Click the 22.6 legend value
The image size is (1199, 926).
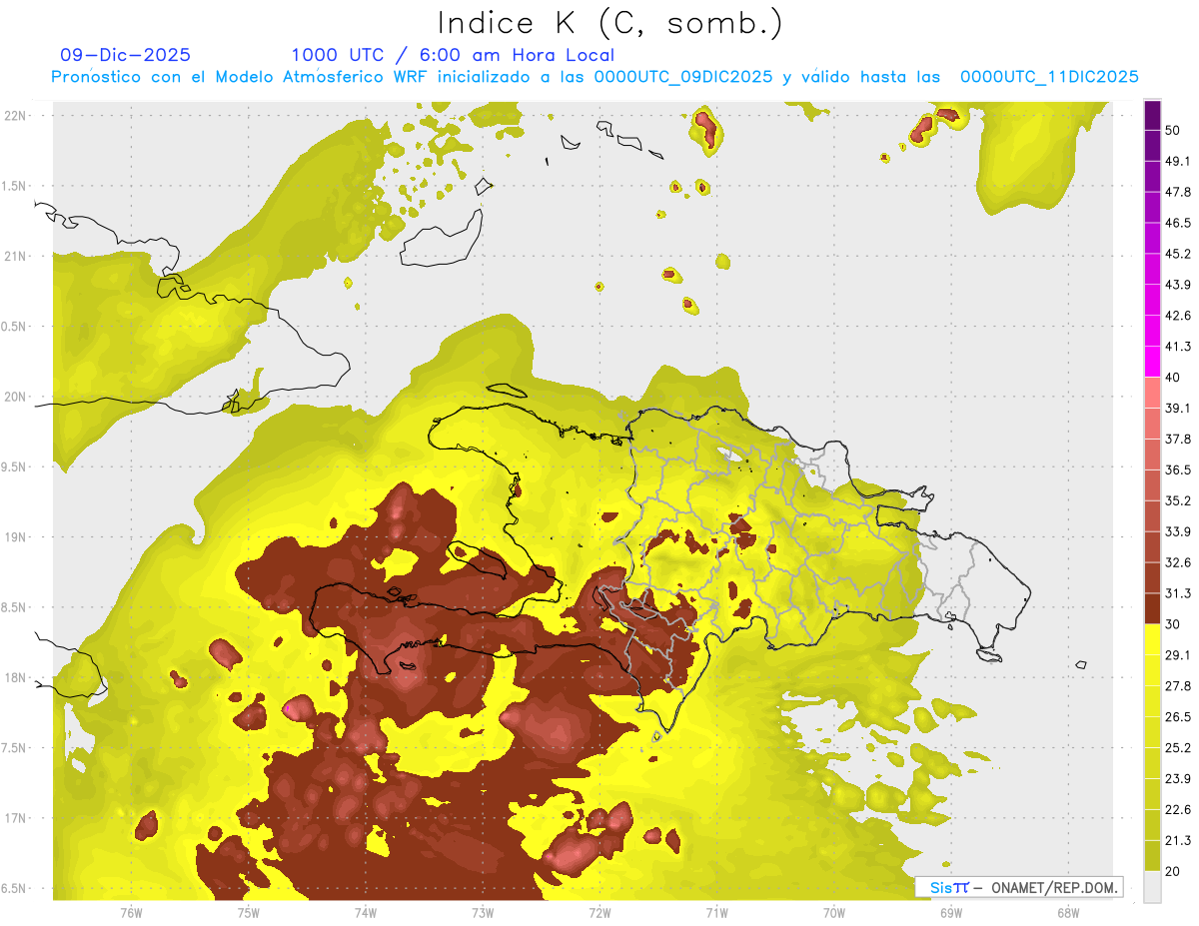(x=1177, y=809)
